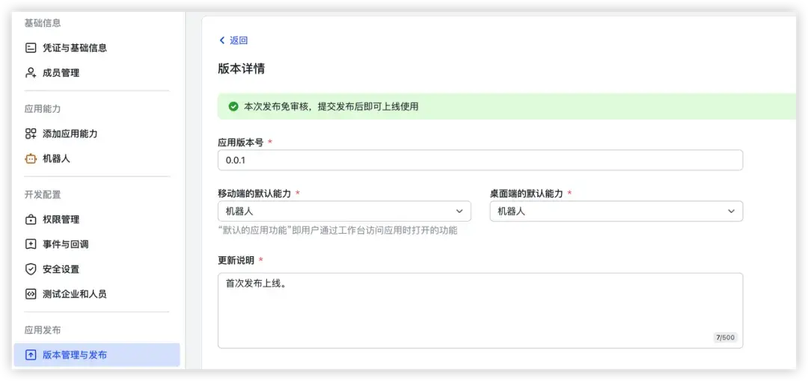Viewport: 808px width, 381px height.
Task: Click the back chevron beside 返回
Action: pos(221,40)
